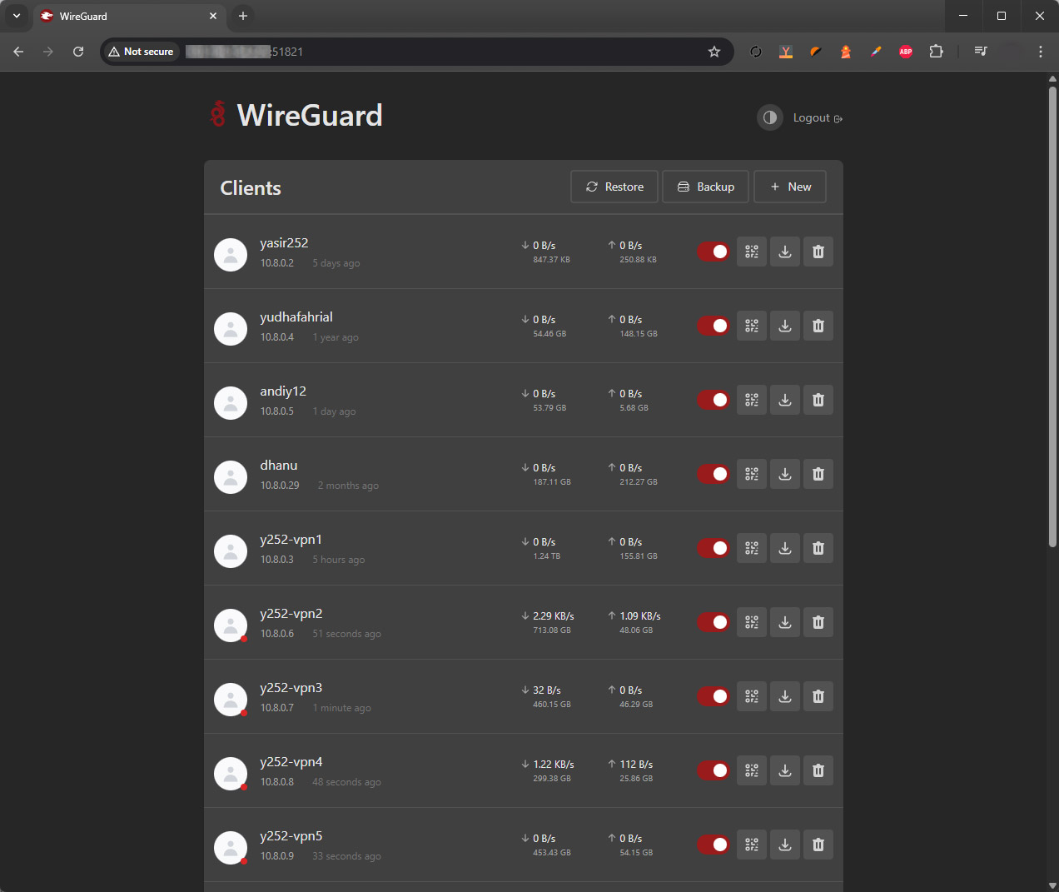Download configuration for y252-vpn4
This screenshot has width=1059, height=892.
point(785,770)
